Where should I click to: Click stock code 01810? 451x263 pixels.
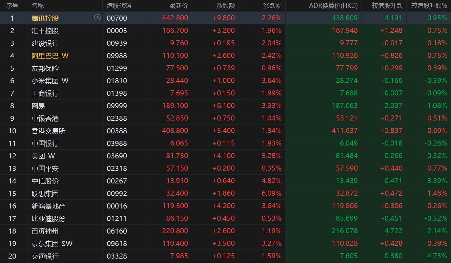117,81
